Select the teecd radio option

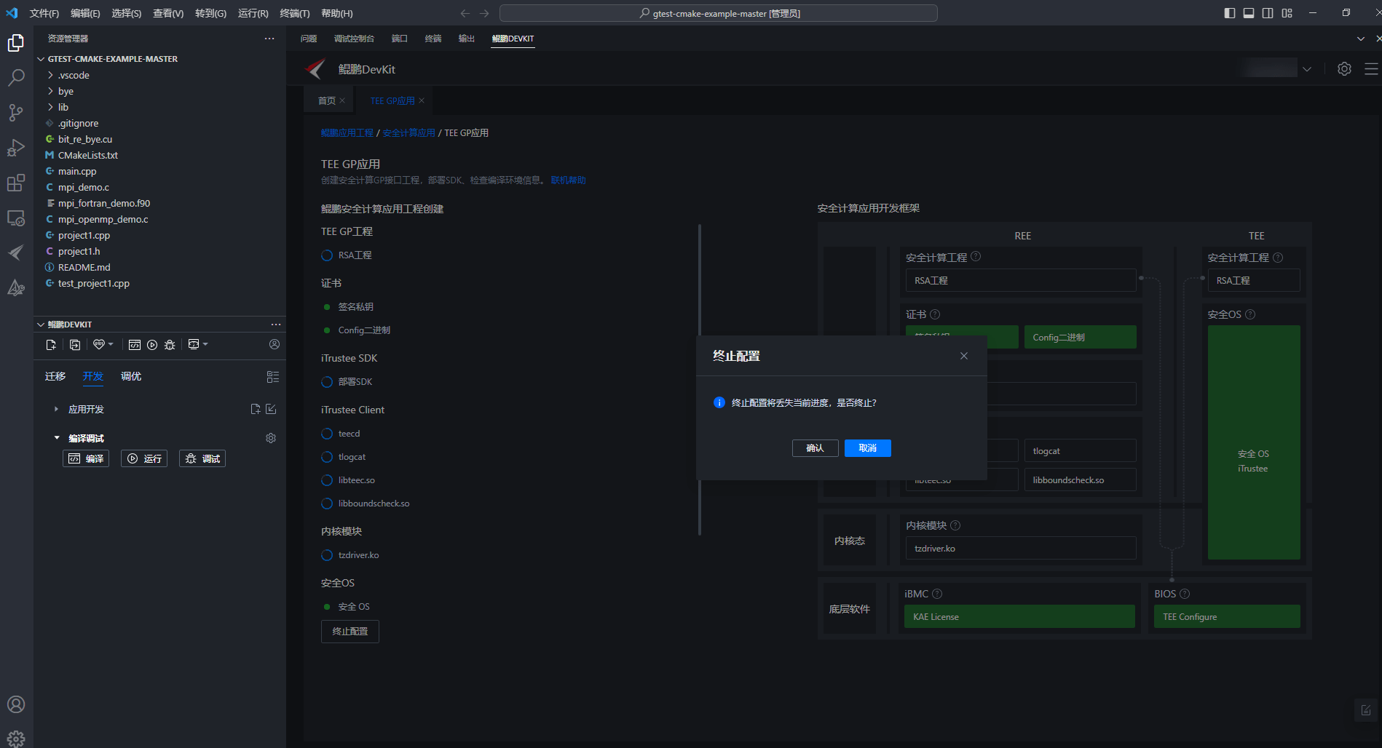pyautogui.click(x=327, y=434)
